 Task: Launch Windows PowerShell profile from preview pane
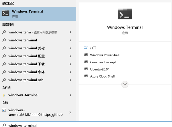105,55
